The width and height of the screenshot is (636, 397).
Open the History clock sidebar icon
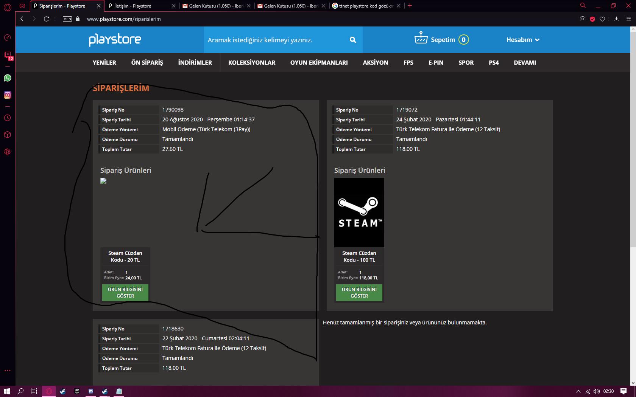[x=8, y=118]
